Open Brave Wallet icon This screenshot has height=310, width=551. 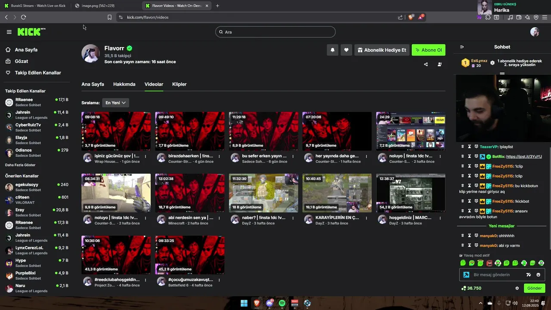point(519,17)
